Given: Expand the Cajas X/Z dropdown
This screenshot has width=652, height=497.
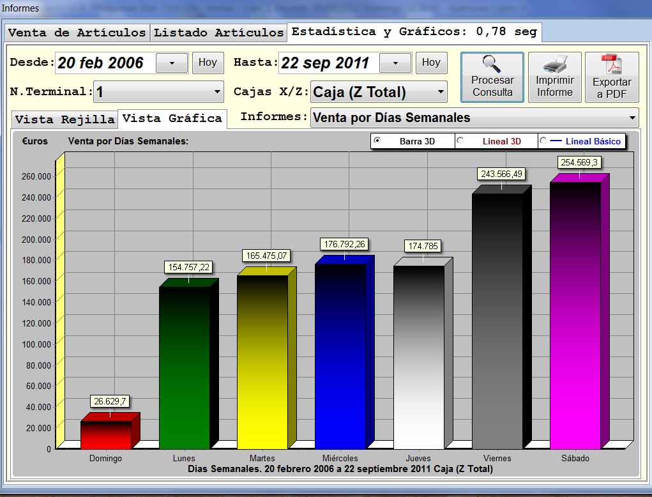Looking at the screenshot, I should click(441, 92).
